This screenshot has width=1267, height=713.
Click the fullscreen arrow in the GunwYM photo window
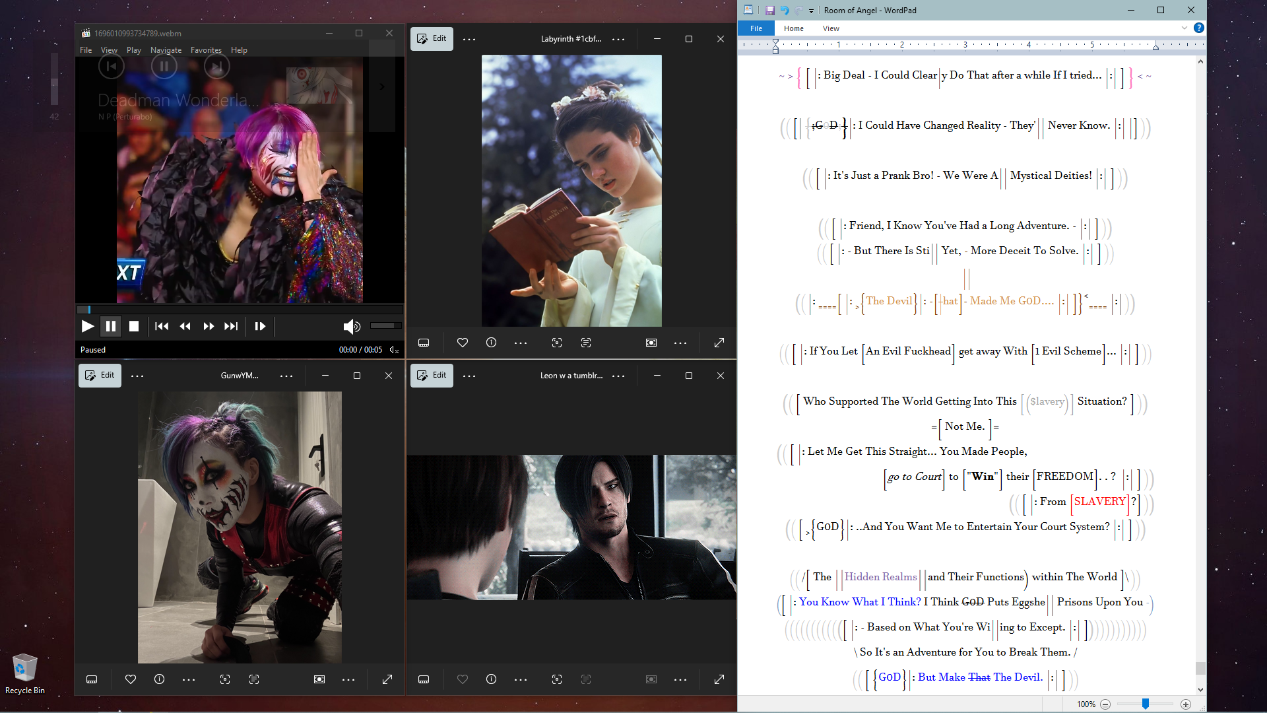point(387,679)
